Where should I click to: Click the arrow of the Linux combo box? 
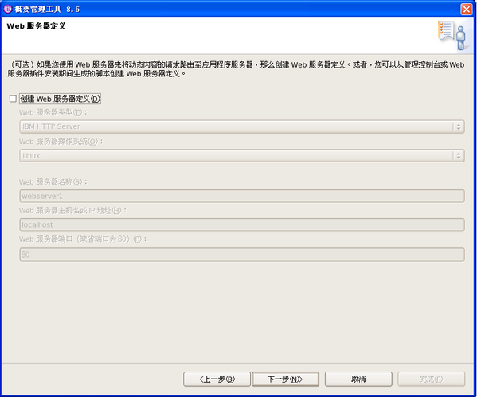[x=459, y=156]
